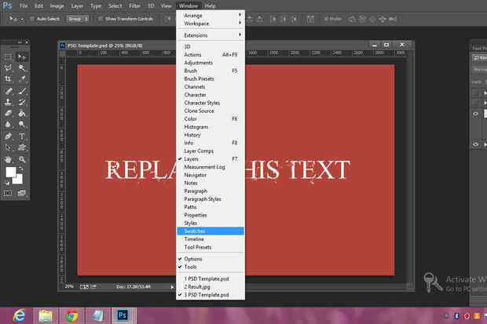
Task: Open Google Chrome from the taskbar
Action: [x=72, y=315]
